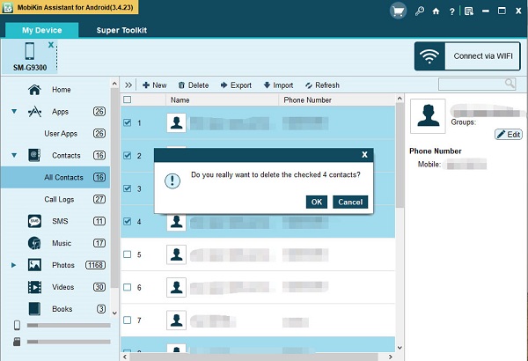The image size is (528, 361).
Task: Click the Refresh toolbar icon
Action: [x=321, y=85]
